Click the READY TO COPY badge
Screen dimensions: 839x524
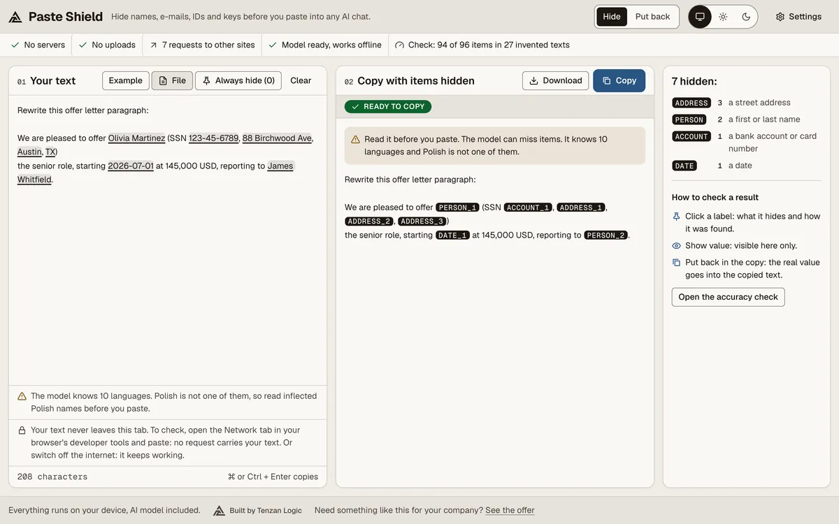point(388,106)
